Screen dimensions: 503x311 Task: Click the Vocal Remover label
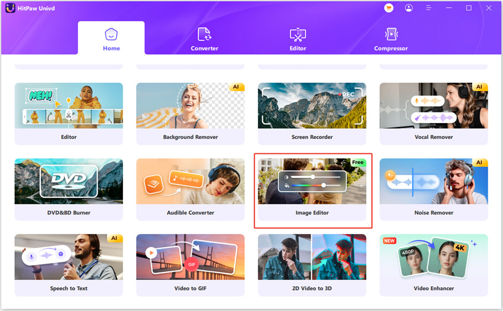(x=434, y=137)
